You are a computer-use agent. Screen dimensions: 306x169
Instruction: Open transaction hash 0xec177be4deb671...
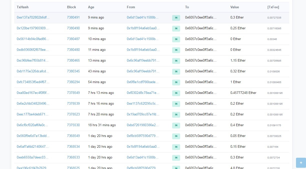(x=32, y=114)
